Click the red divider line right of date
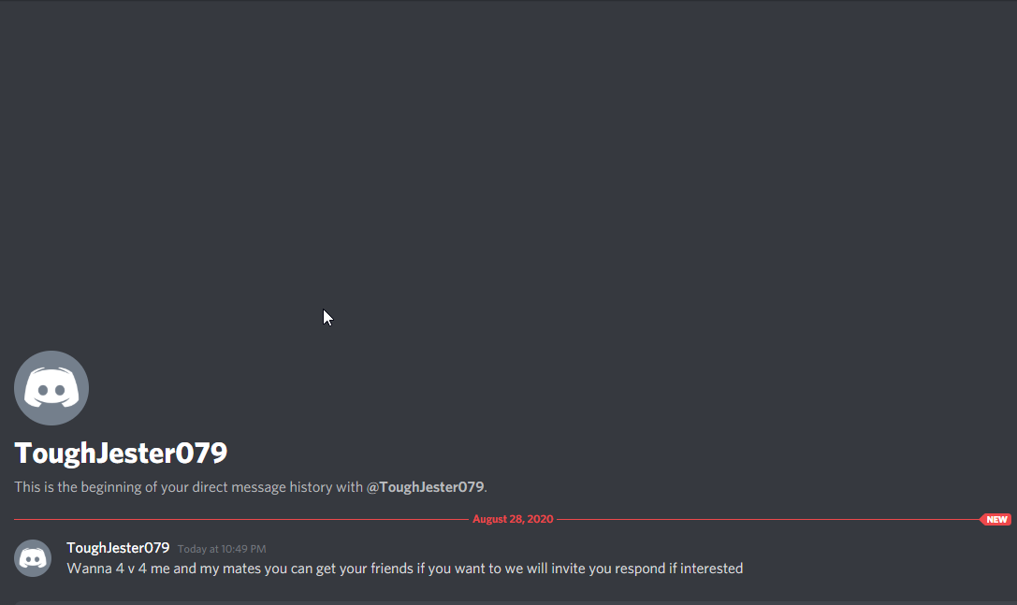Image resolution: width=1017 pixels, height=605 pixels. pyautogui.click(x=768, y=519)
